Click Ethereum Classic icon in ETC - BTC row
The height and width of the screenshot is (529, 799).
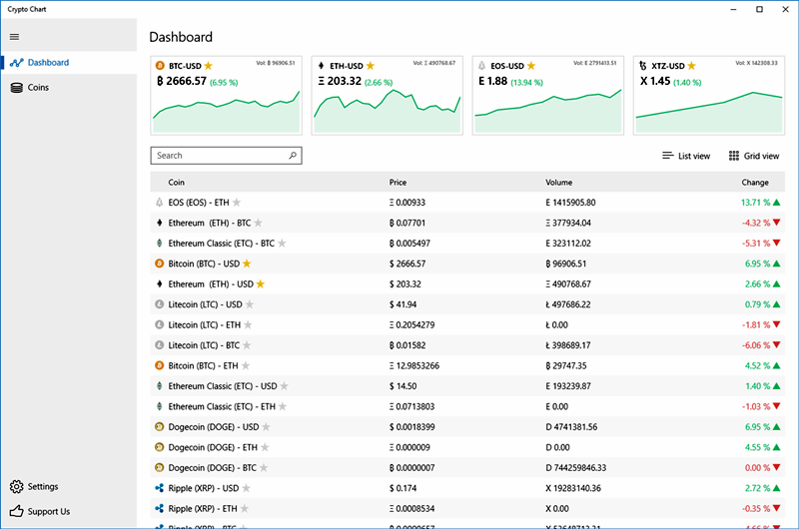point(159,243)
